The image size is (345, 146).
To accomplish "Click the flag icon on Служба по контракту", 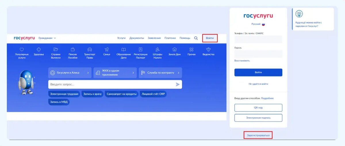I will [x=143, y=73].
